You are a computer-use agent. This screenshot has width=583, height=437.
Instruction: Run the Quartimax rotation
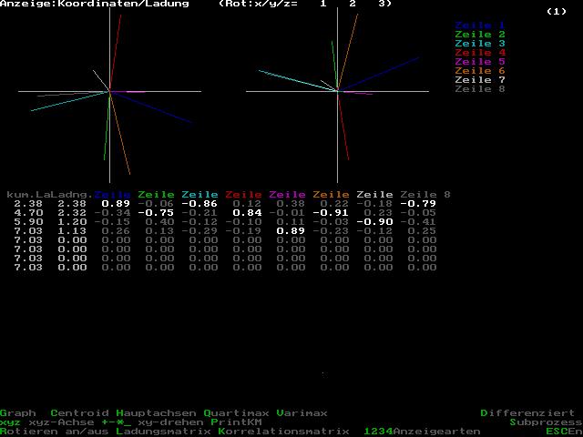(237, 412)
